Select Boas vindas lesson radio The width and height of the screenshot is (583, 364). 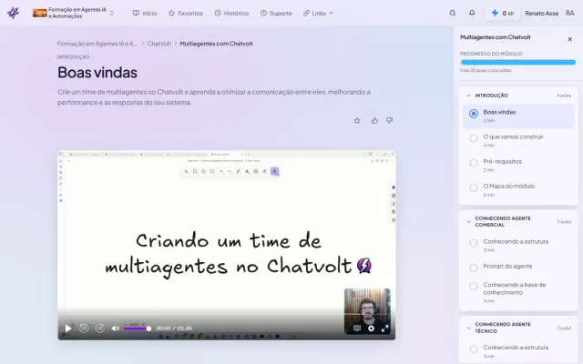point(474,114)
